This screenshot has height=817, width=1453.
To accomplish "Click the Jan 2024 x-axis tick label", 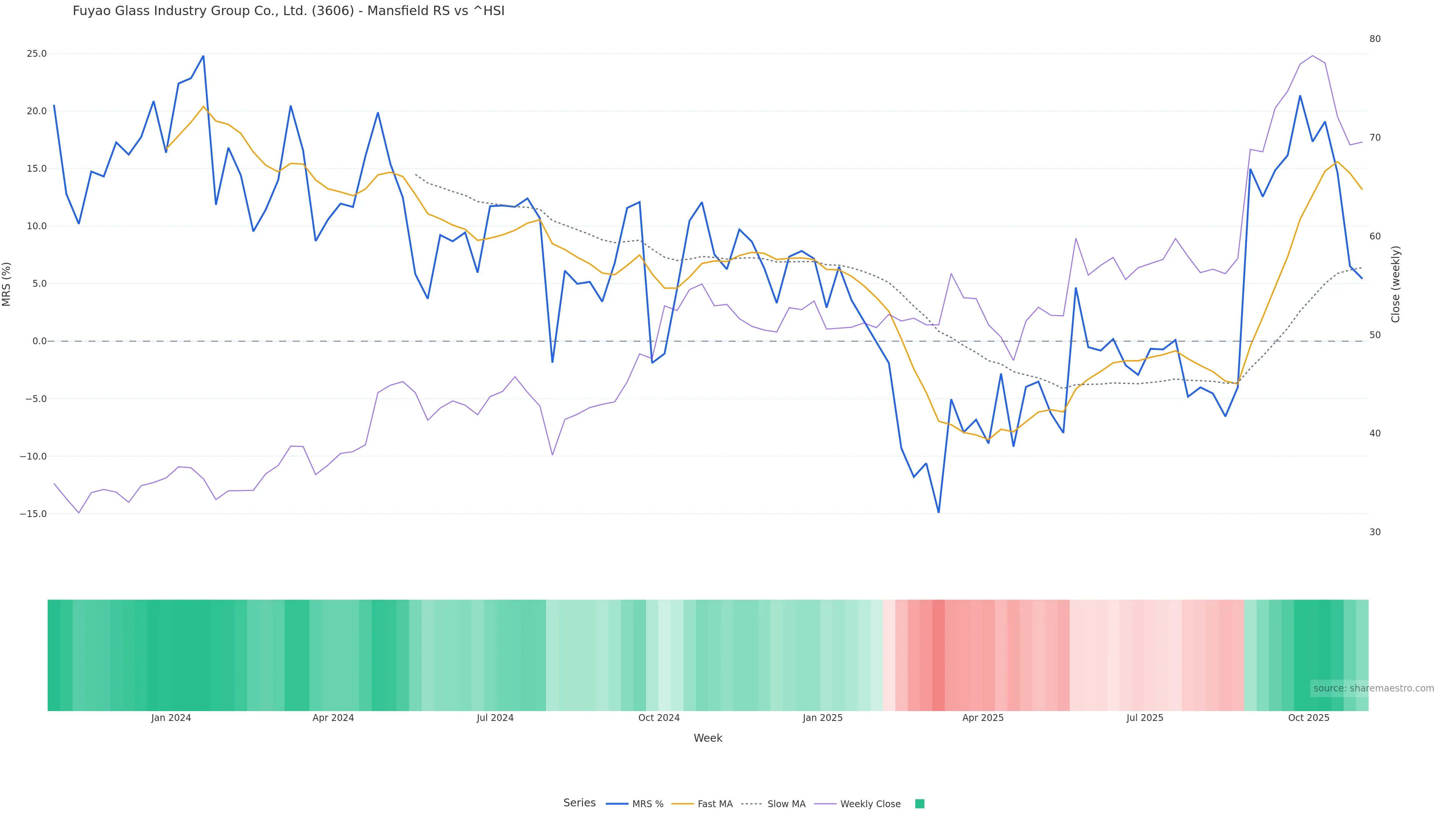I will [x=171, y=718].
